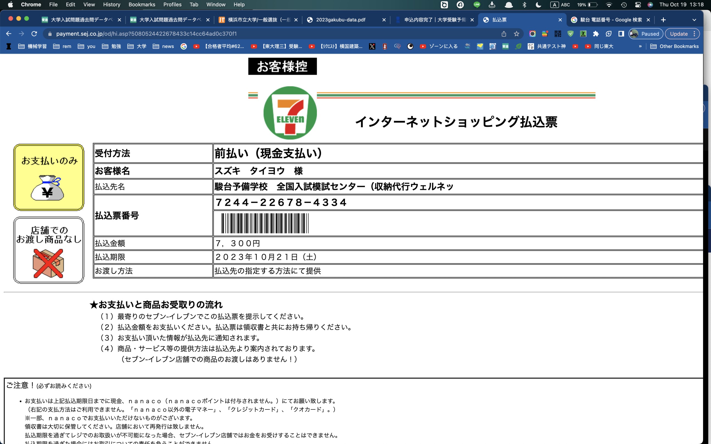Open the X (Twitter) bookmark
The width and height of the screenshot is (711, 444).
click(x=372, y=46)
